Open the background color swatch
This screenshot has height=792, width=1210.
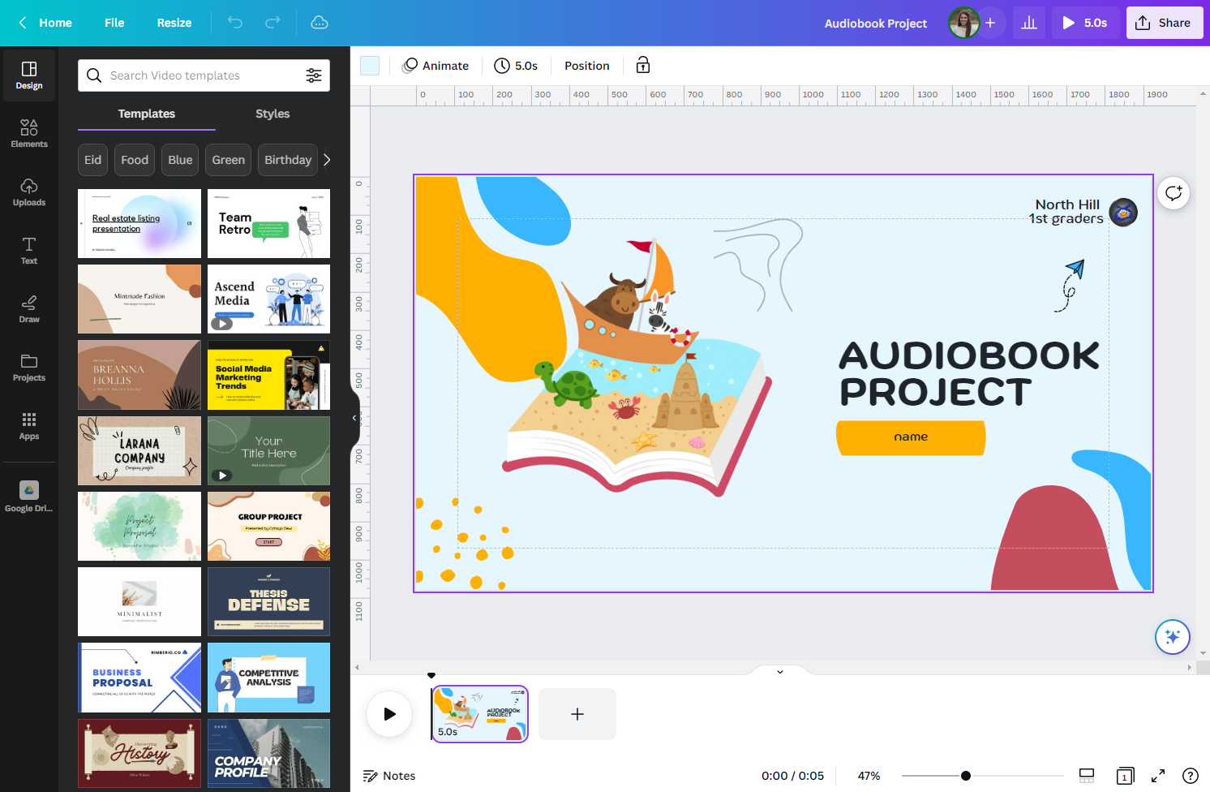pyautogui.click(x=370, y=66)
